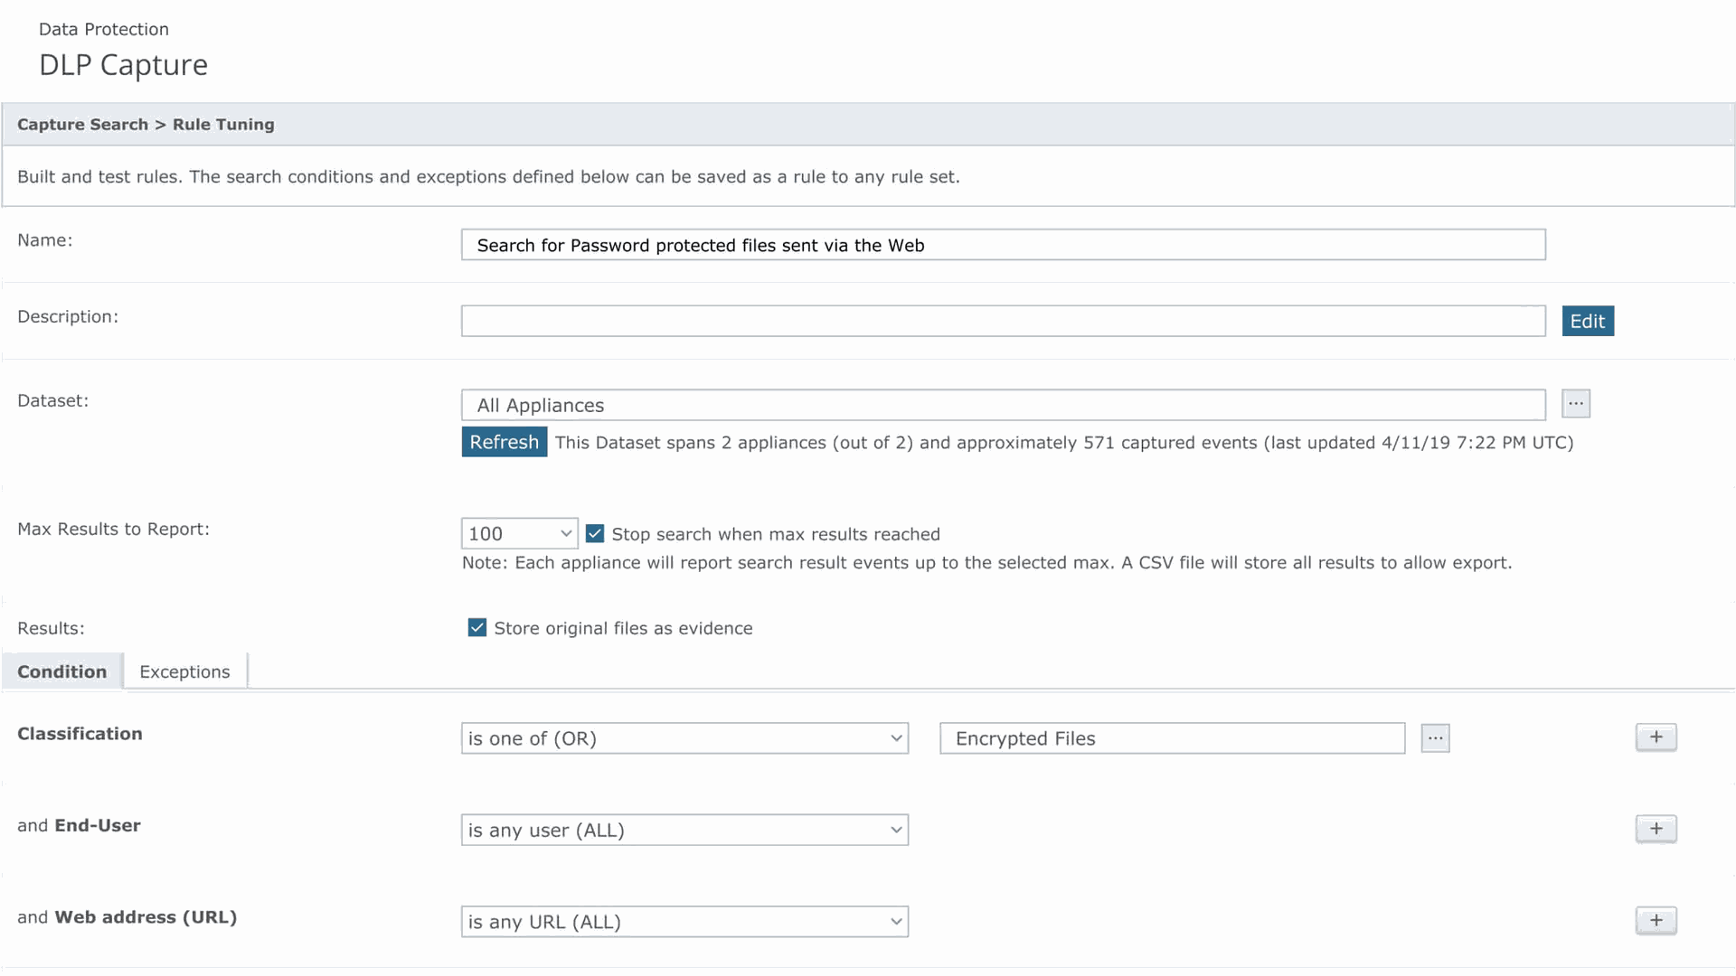Click Capture Search breadcrumb link
The image size is (1736, 976).
pyautogui.click(x=82, y=125)
